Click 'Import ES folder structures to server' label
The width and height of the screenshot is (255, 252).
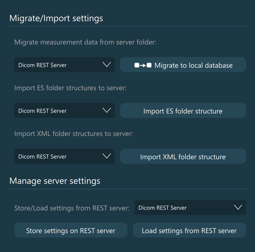click(x=70, y=88)
